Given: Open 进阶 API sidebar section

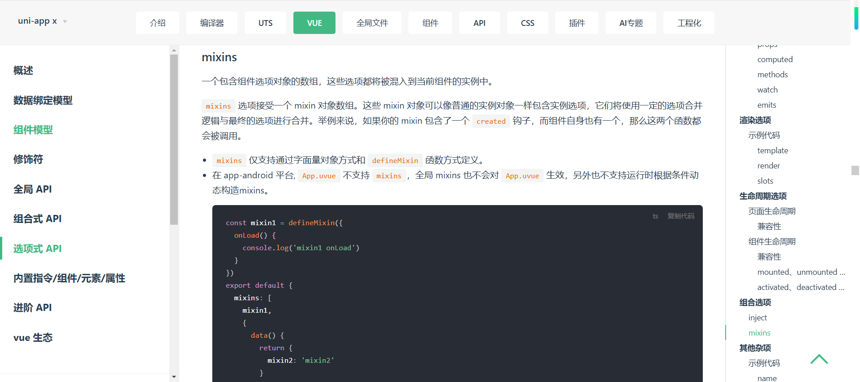Looking at the screenshot, I should click(33, 308).
